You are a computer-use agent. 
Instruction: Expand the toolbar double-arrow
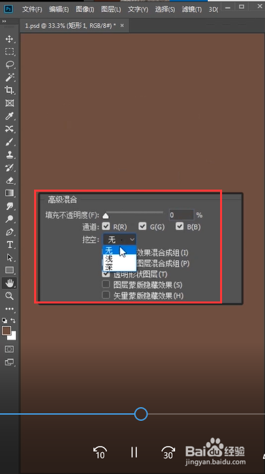(x=4, y=21)
